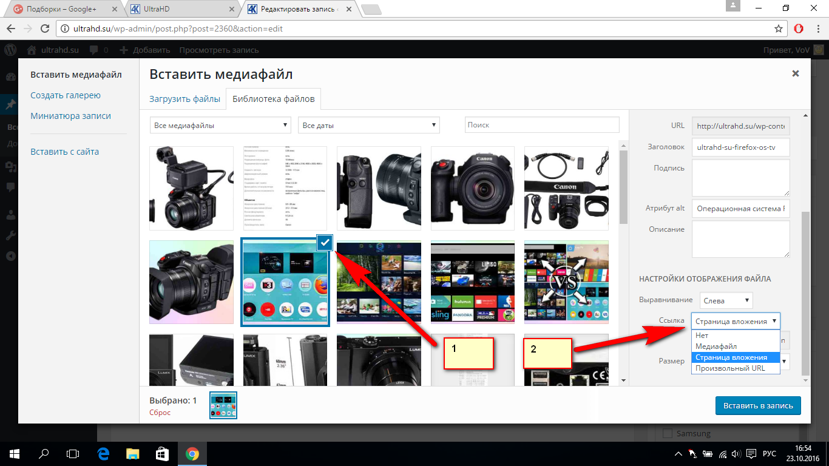This screenshot has width=829, height=466.
Task: Click the browser forward arrow
Action: click(x=27, y=29)
